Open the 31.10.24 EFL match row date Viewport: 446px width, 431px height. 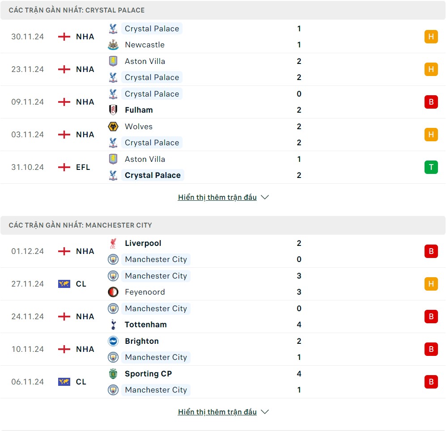point(28,167)
